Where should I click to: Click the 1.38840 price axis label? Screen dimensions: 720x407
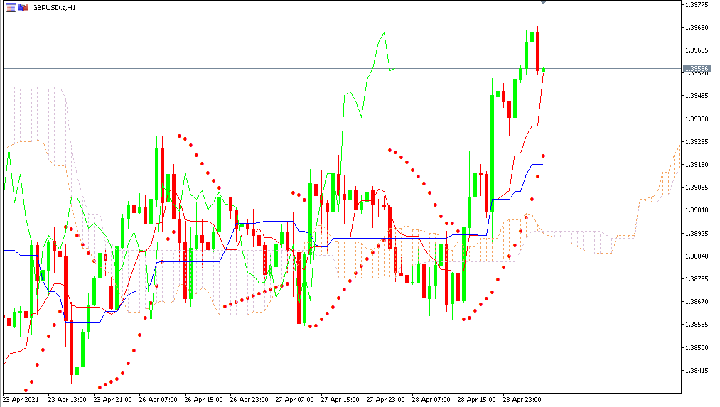click(697, 256)
